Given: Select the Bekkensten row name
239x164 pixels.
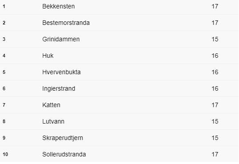Looking at the screenshot, I should click(58, 6).
